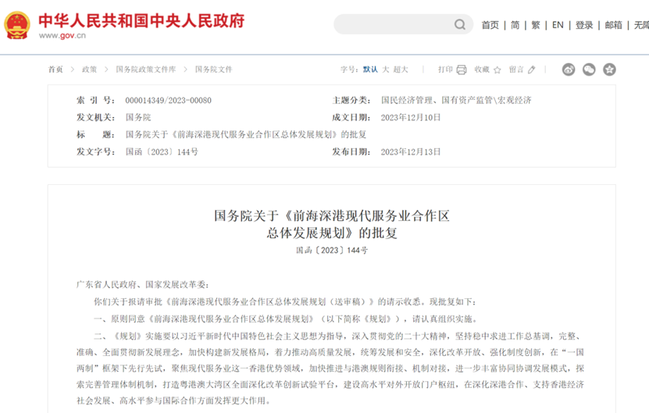This screenshot has height=413, width=649.
Task: Set font size to 大
Action: click(386, 69)
